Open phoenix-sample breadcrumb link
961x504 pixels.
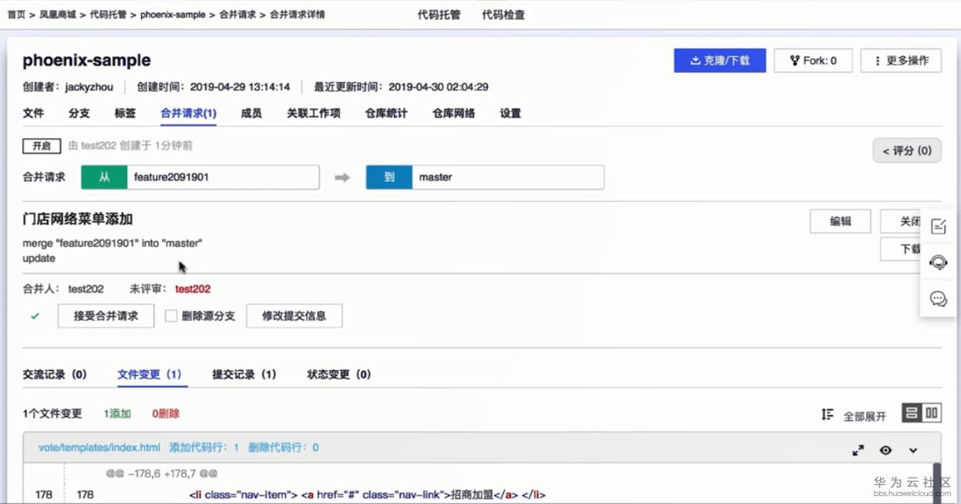click(x=173, y=14)
